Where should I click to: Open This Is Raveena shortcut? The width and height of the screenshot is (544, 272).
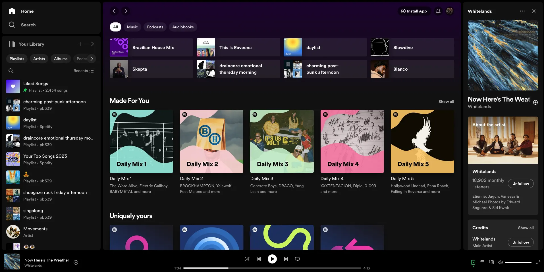click(x=238, y=47)
